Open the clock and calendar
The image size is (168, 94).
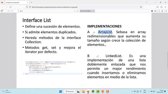coord(160,91)
